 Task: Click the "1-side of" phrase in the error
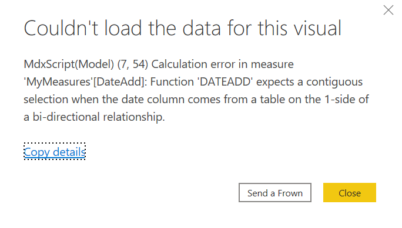[347, 100]
